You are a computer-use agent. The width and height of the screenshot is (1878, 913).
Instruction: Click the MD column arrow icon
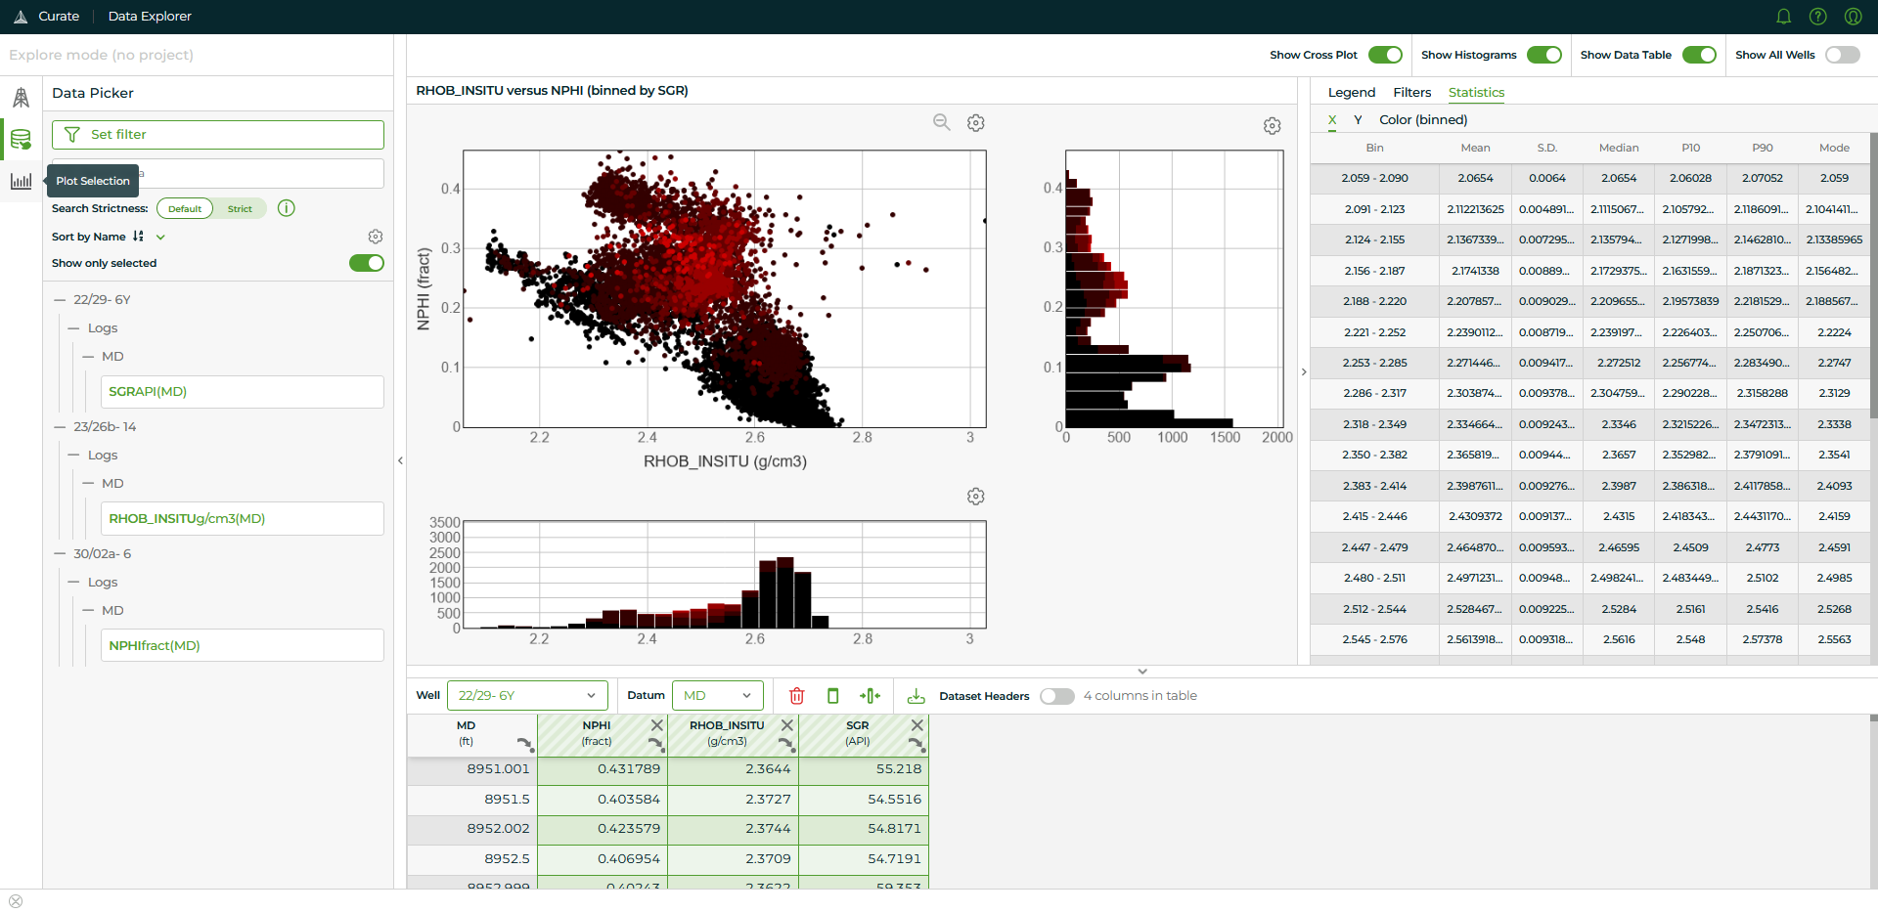525,745
